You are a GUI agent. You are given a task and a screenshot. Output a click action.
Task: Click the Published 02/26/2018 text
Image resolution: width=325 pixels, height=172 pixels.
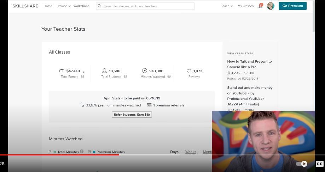pos(243,79)
